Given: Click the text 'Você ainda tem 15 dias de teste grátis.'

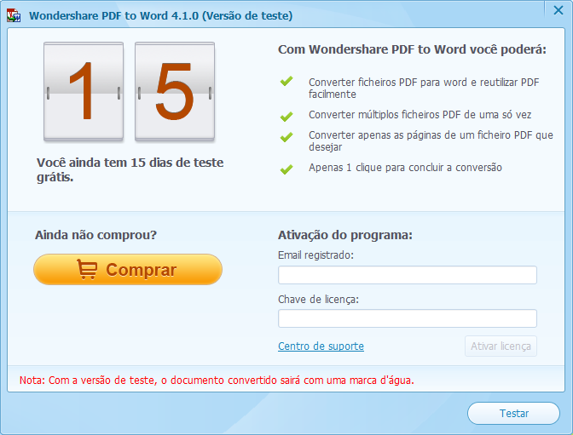Looking at the screenshot, I should pos(130,169).
